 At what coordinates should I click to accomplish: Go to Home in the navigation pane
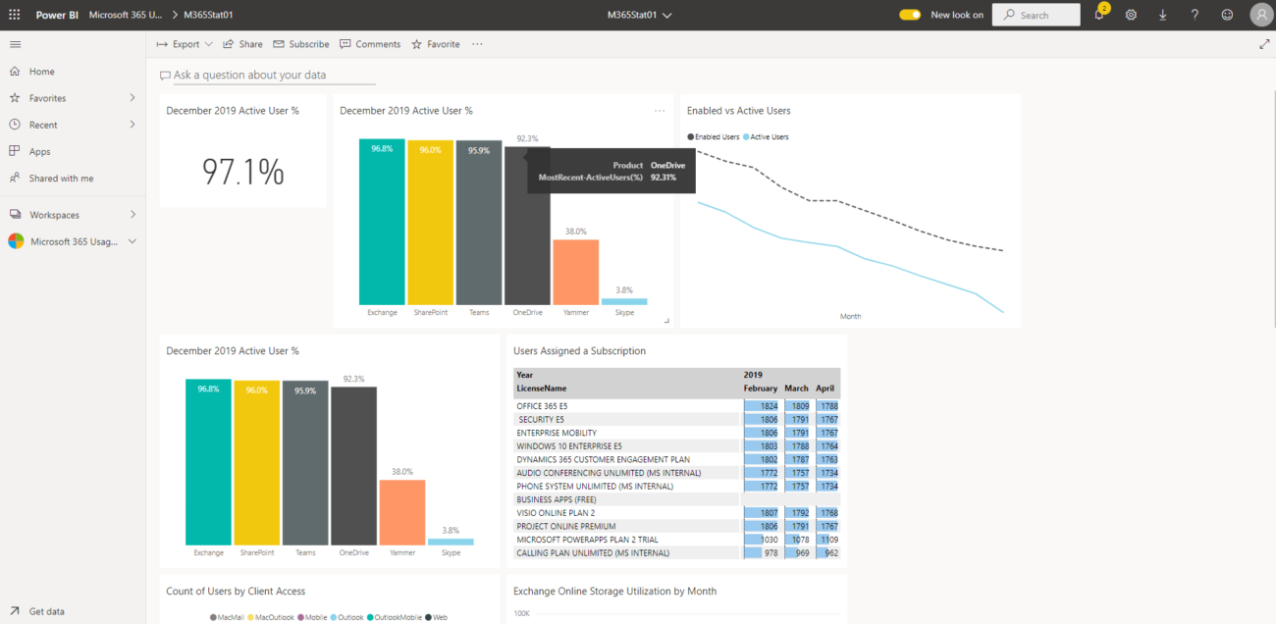coord(43,71)
